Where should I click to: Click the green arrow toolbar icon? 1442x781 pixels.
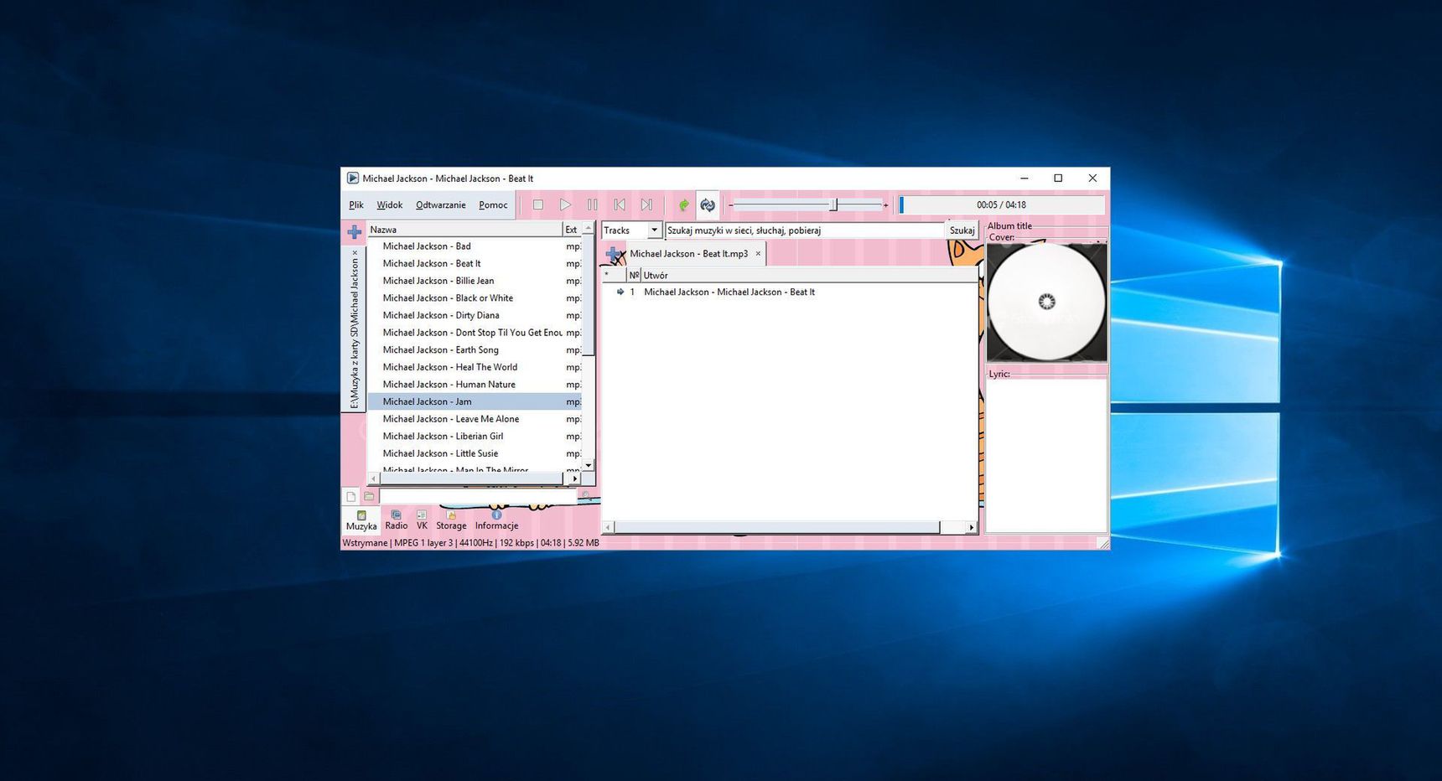point(683,204)
